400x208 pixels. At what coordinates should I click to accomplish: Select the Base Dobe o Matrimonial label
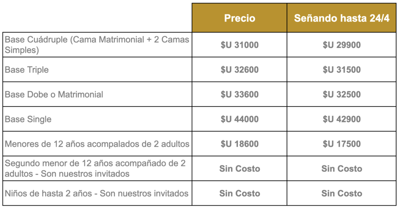pyautogui.click(x=54, y=94)
